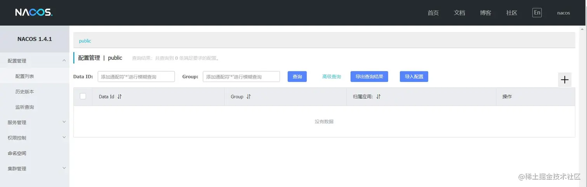Select the public namespace tab
587x187 pixels.
[x=85, y=41]
